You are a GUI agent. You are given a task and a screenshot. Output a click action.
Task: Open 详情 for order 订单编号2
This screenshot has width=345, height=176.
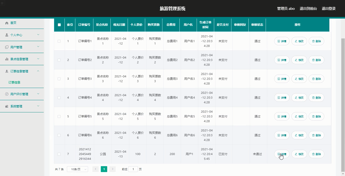coord(282,60)
